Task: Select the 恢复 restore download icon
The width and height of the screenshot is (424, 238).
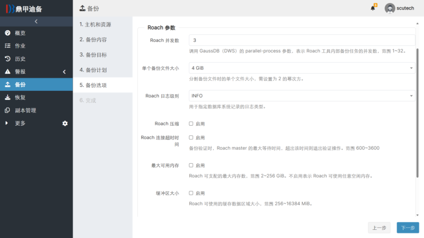Action: pos(7,98)
